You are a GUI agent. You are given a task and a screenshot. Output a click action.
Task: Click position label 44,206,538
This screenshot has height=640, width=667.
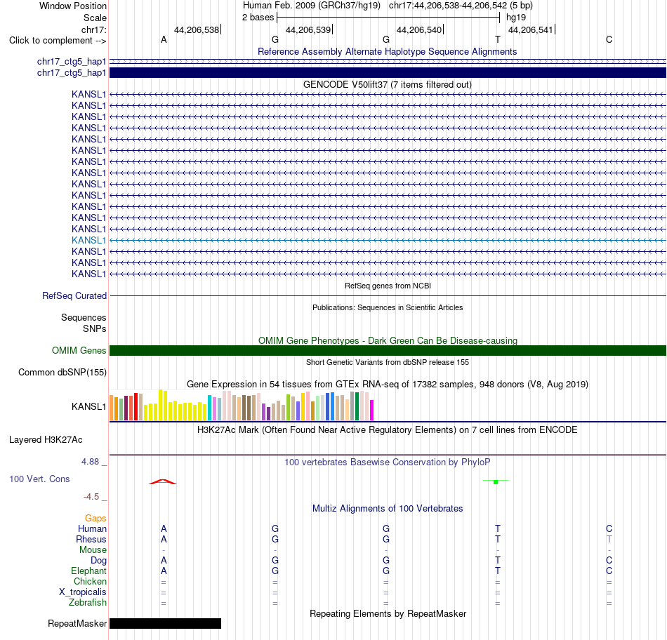click(x=197, y=29)
